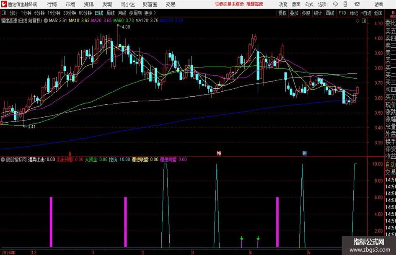The width and height of the screenshot is (396, 255).
Task: Click the 复权 button
Action: [x=282, y=13]
